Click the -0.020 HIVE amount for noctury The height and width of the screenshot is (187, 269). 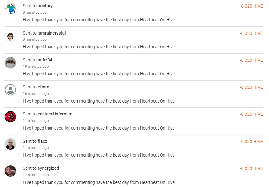point(251,6)
